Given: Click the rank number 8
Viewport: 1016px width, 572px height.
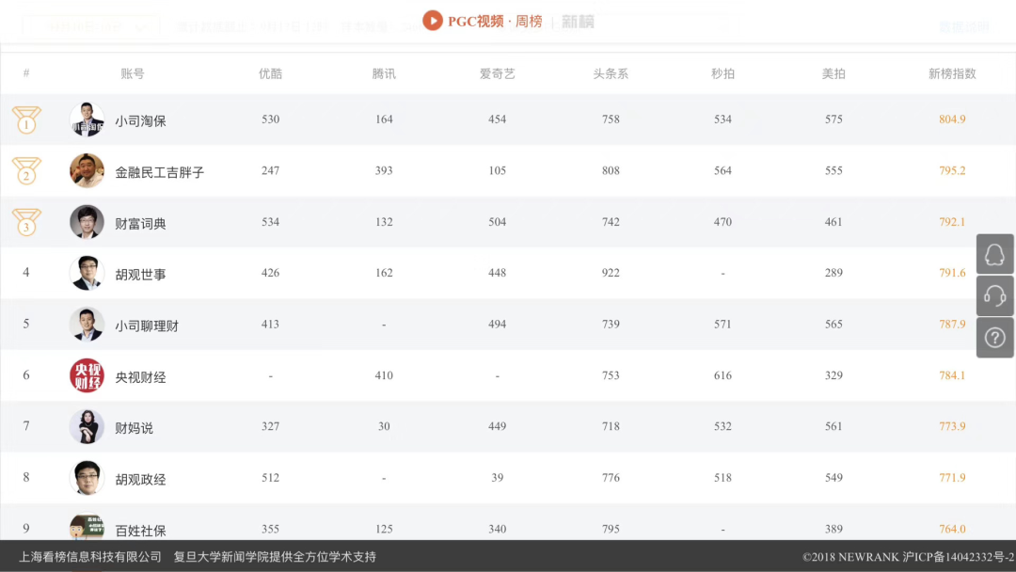Looking at the screenshot, I should coord(26,477).
